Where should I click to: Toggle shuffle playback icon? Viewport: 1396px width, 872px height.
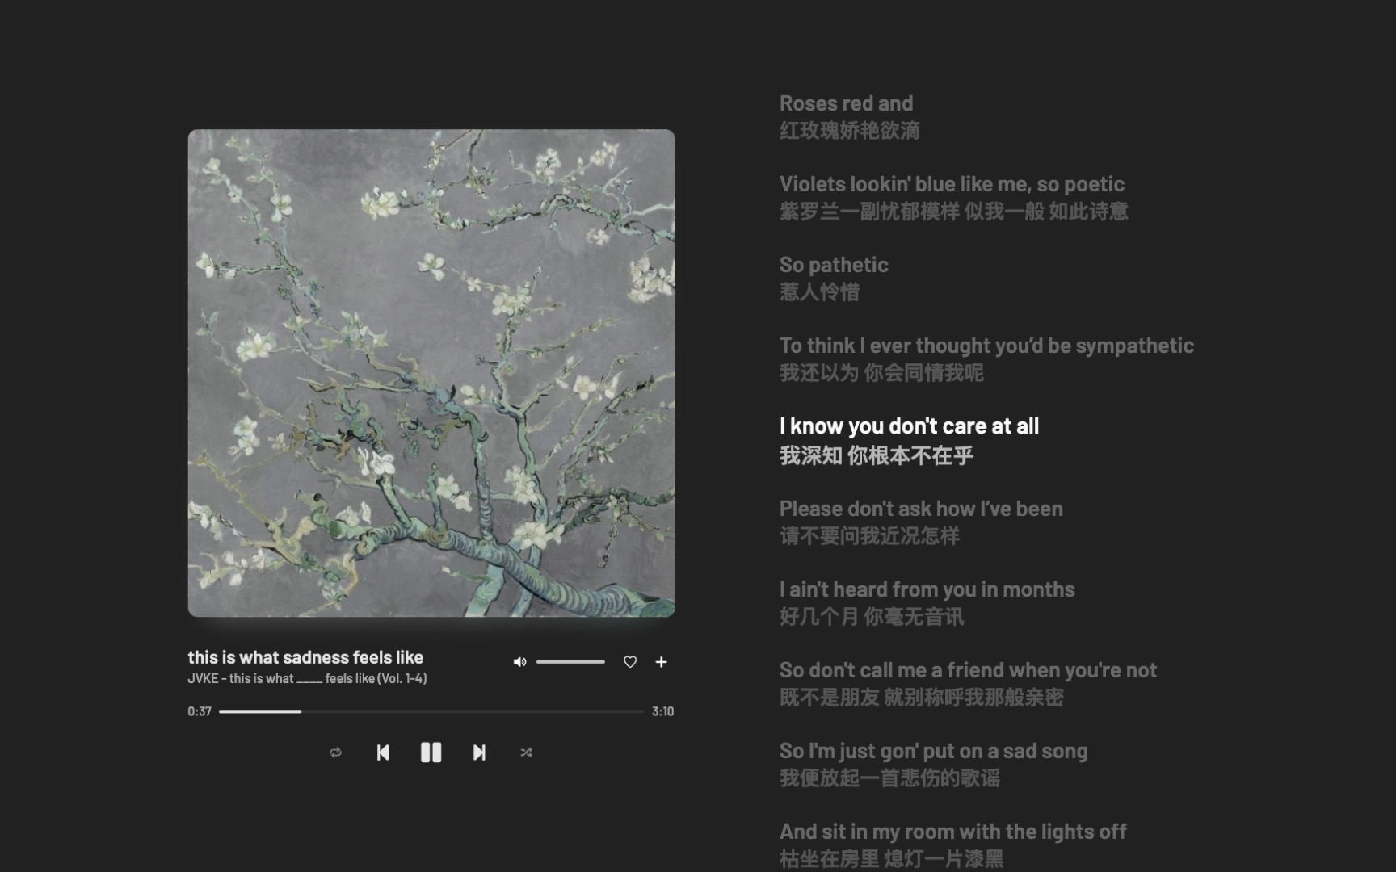point(526,753)
